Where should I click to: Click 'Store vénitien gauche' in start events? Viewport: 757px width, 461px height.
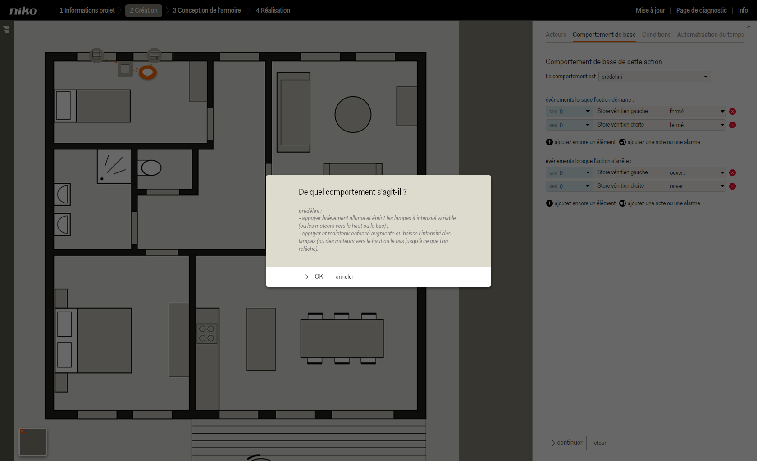coord(622,111)
